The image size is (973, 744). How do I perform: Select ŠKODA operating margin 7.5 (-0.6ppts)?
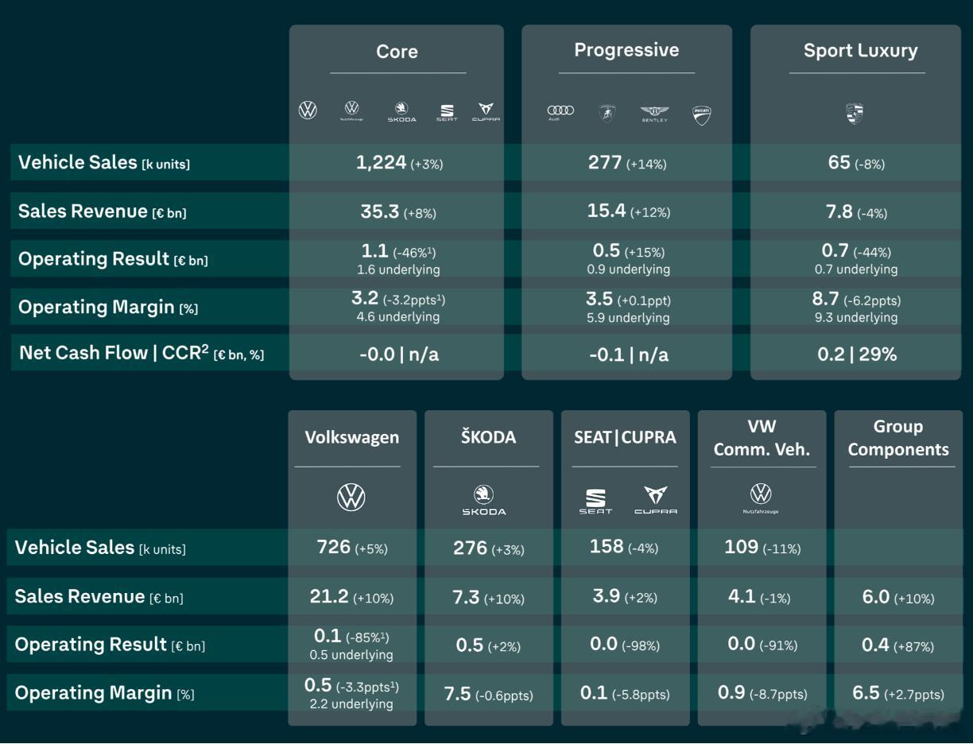[488, 694]
